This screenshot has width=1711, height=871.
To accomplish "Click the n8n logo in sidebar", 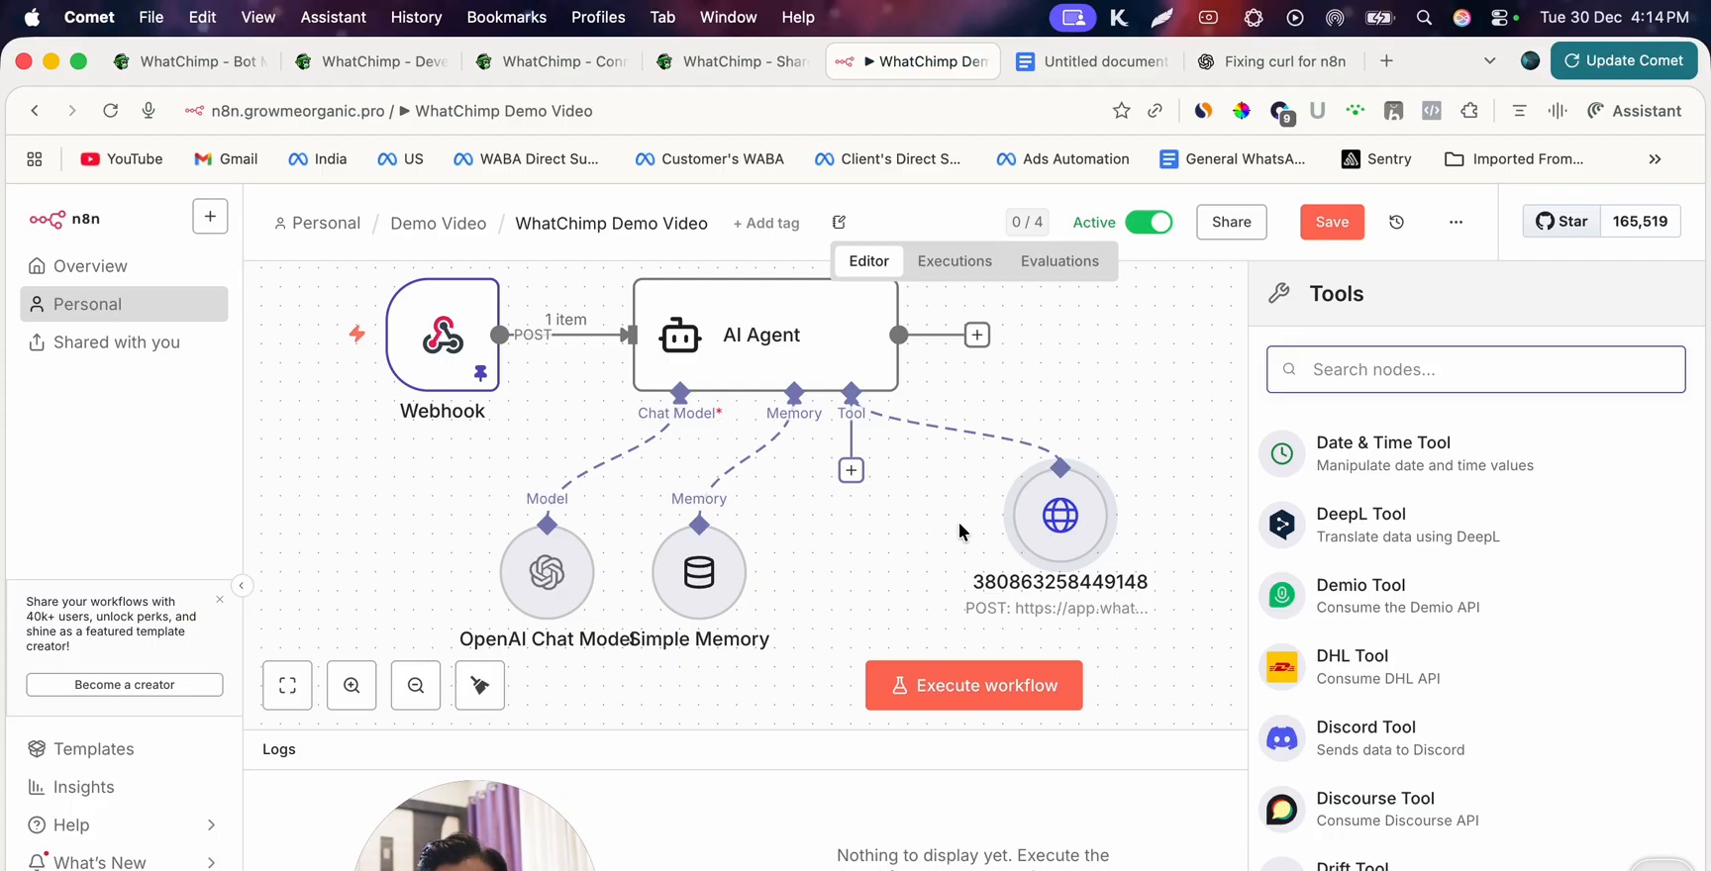I will click(x=65, y=219).
